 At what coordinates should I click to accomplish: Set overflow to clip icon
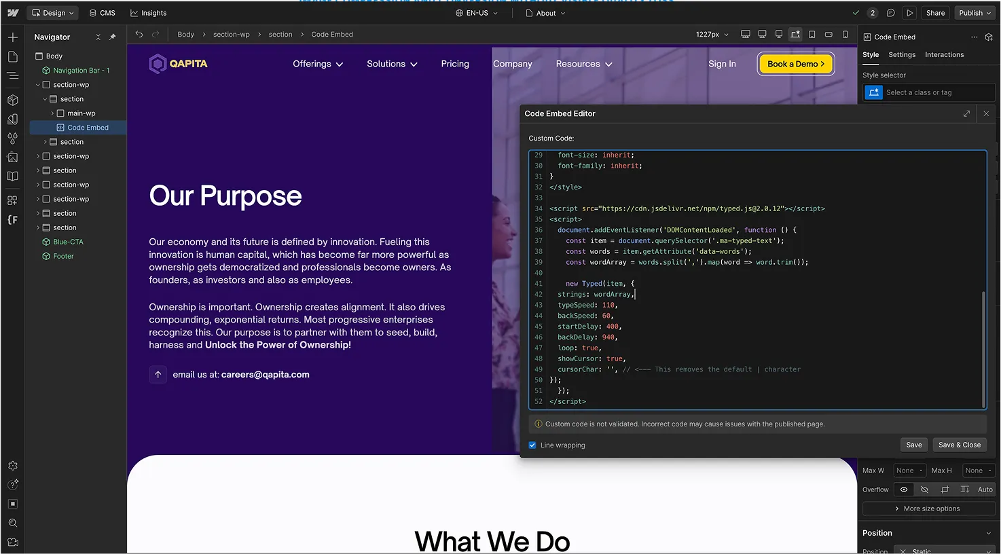[x=945, y=490]
